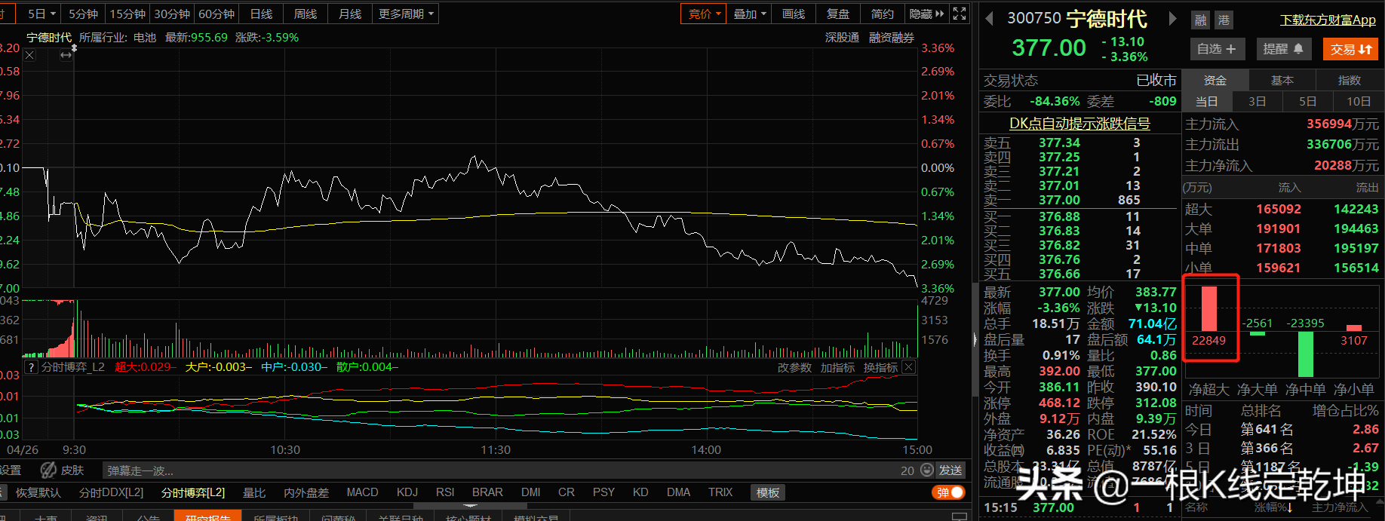The height and width of the screenshot is (521, 1385).
Task: Open the 竞价 dropdown menu
Action: pos(705,14)
